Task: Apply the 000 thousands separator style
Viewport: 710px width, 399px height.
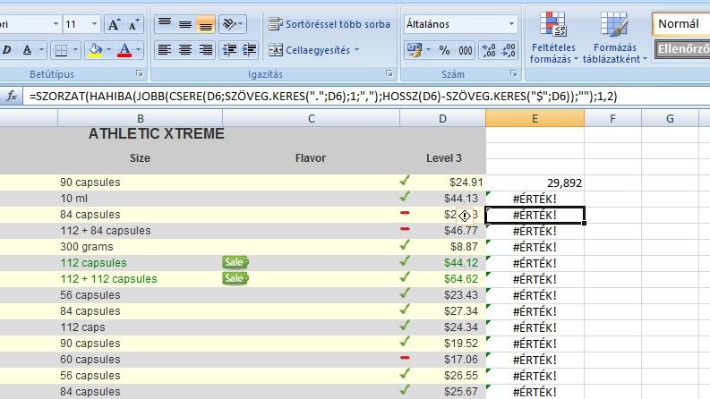Action: pos(466,50)
